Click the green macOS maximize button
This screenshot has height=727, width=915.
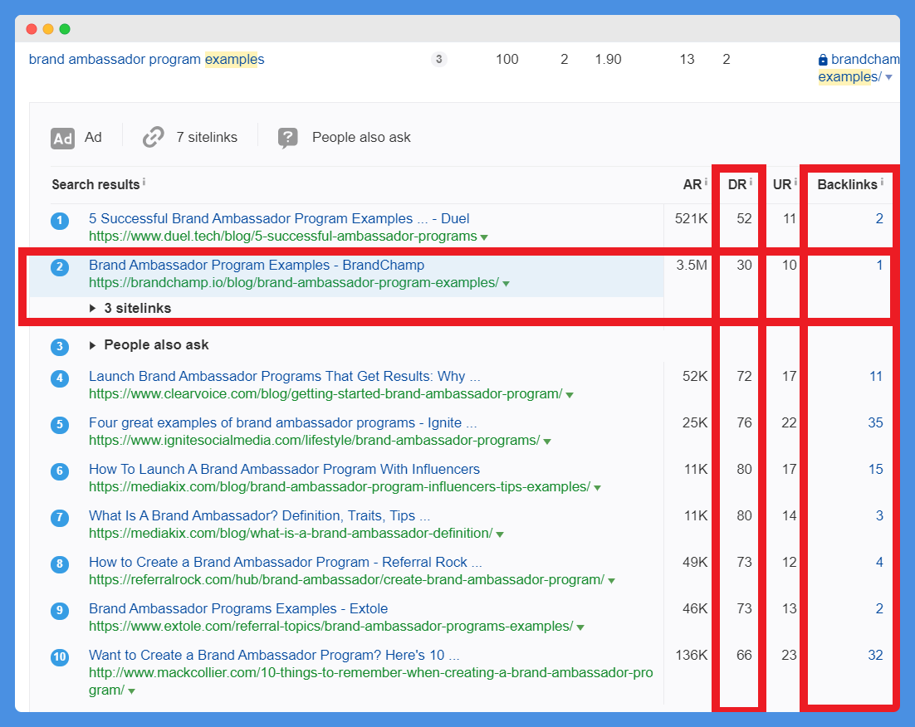coord(65,29)
